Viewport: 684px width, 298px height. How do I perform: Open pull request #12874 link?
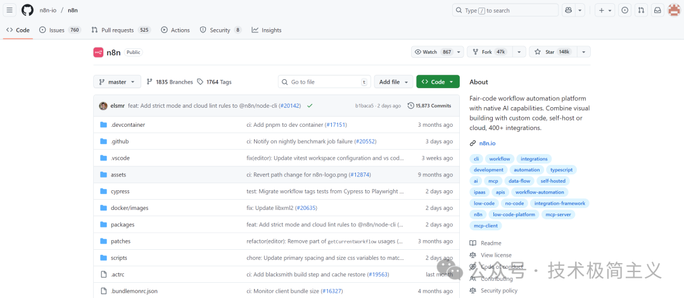(360, 174)
